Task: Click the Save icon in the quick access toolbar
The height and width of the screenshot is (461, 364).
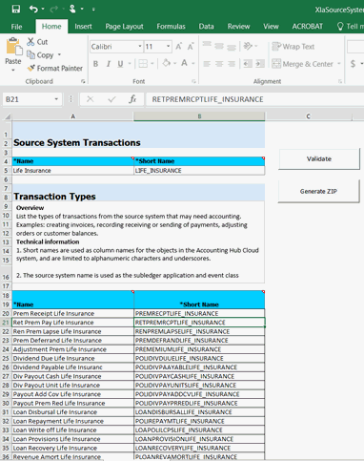Action: click(15, 9)
